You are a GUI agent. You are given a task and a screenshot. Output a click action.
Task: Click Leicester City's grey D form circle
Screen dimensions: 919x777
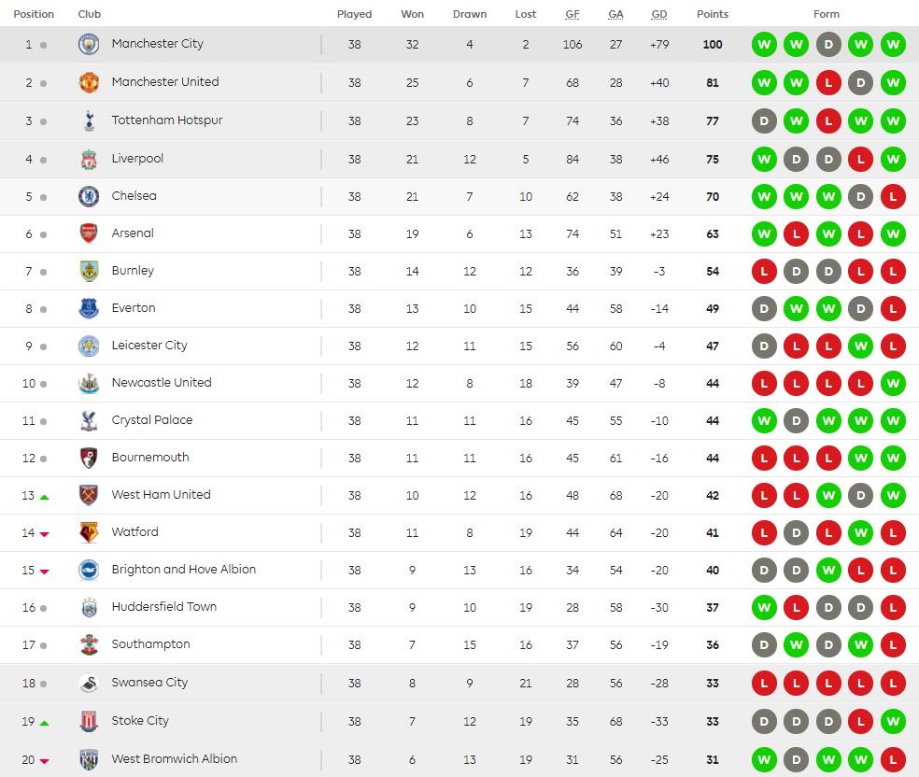[764, 346]
